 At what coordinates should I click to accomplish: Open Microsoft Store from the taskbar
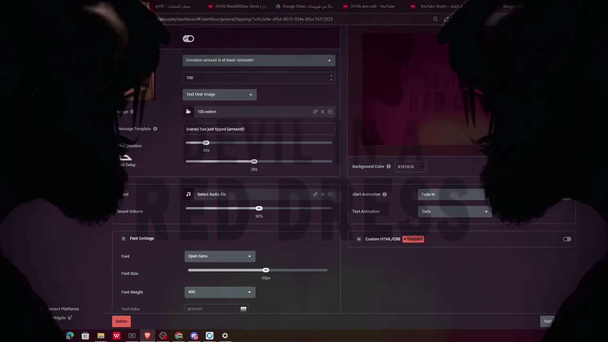85,336
